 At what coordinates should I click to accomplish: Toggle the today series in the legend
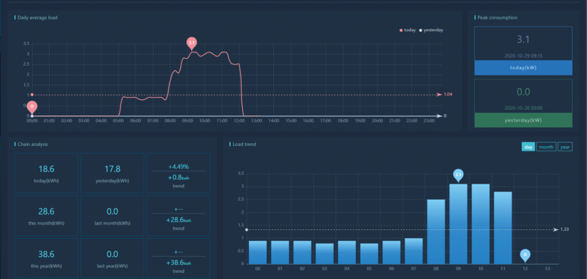pyautogui.click(x=407, y=30)
